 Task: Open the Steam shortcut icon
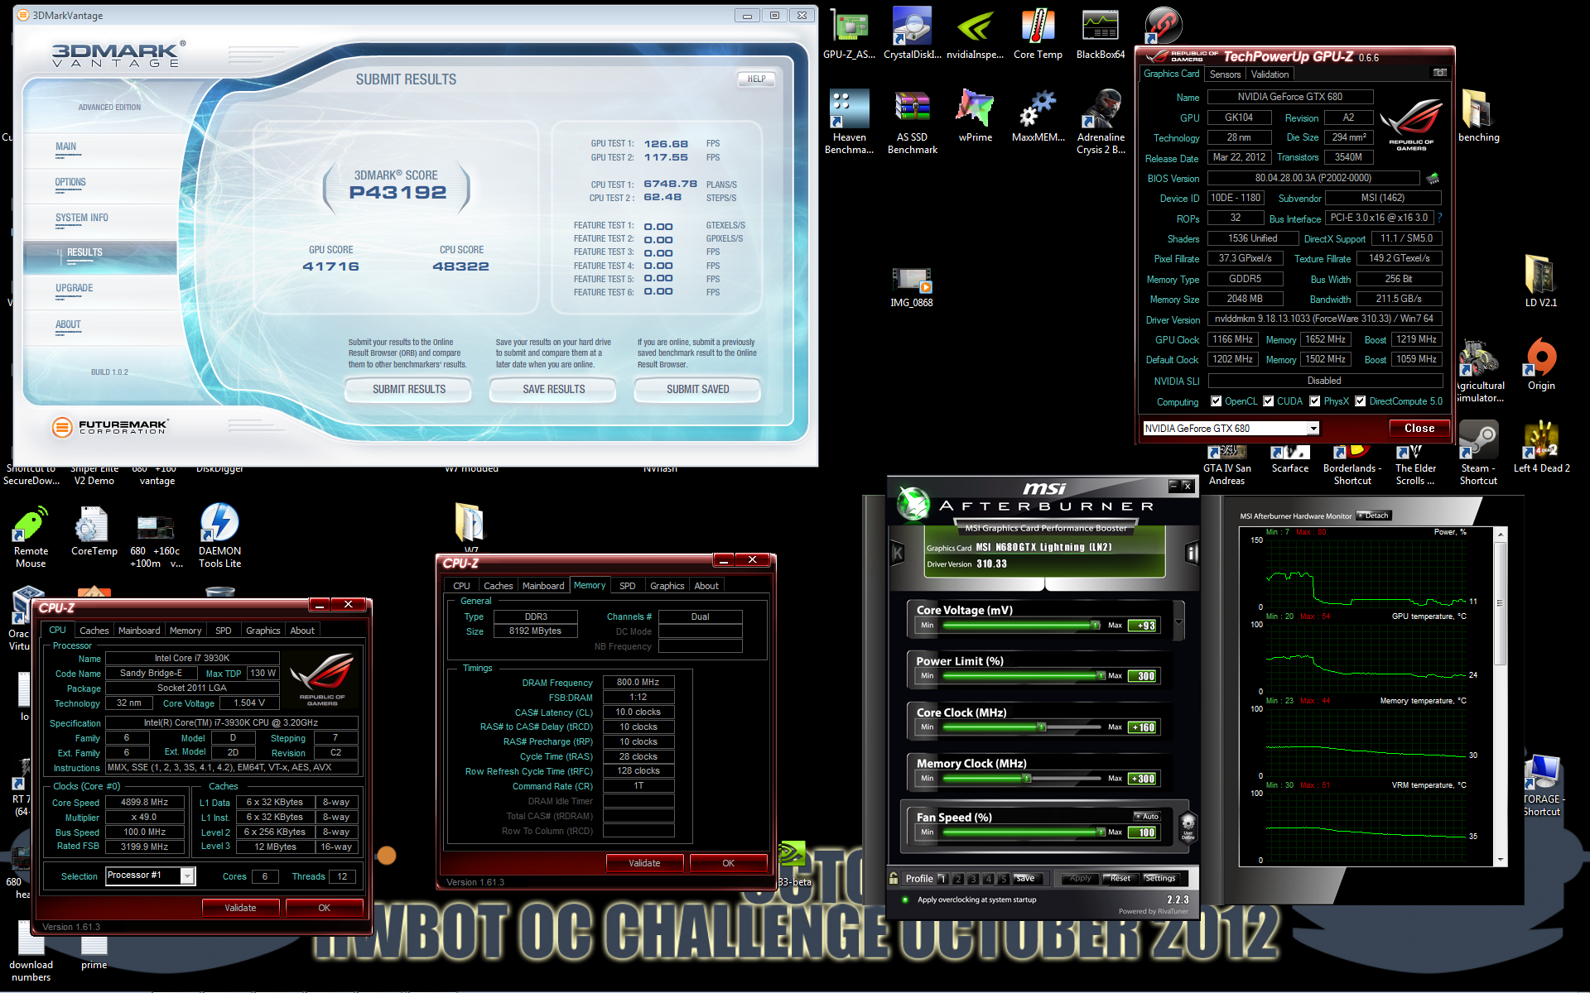coord(1478,453)
